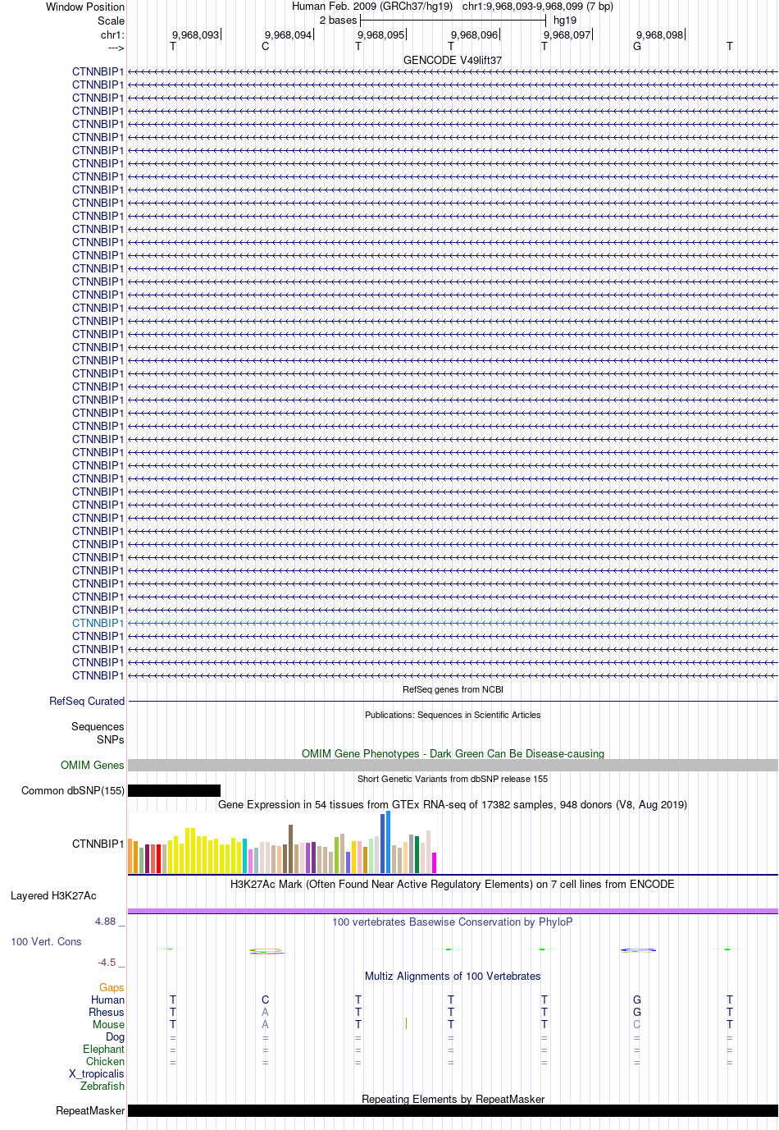
Task: Click the Scale label
Action: (111, 21)
